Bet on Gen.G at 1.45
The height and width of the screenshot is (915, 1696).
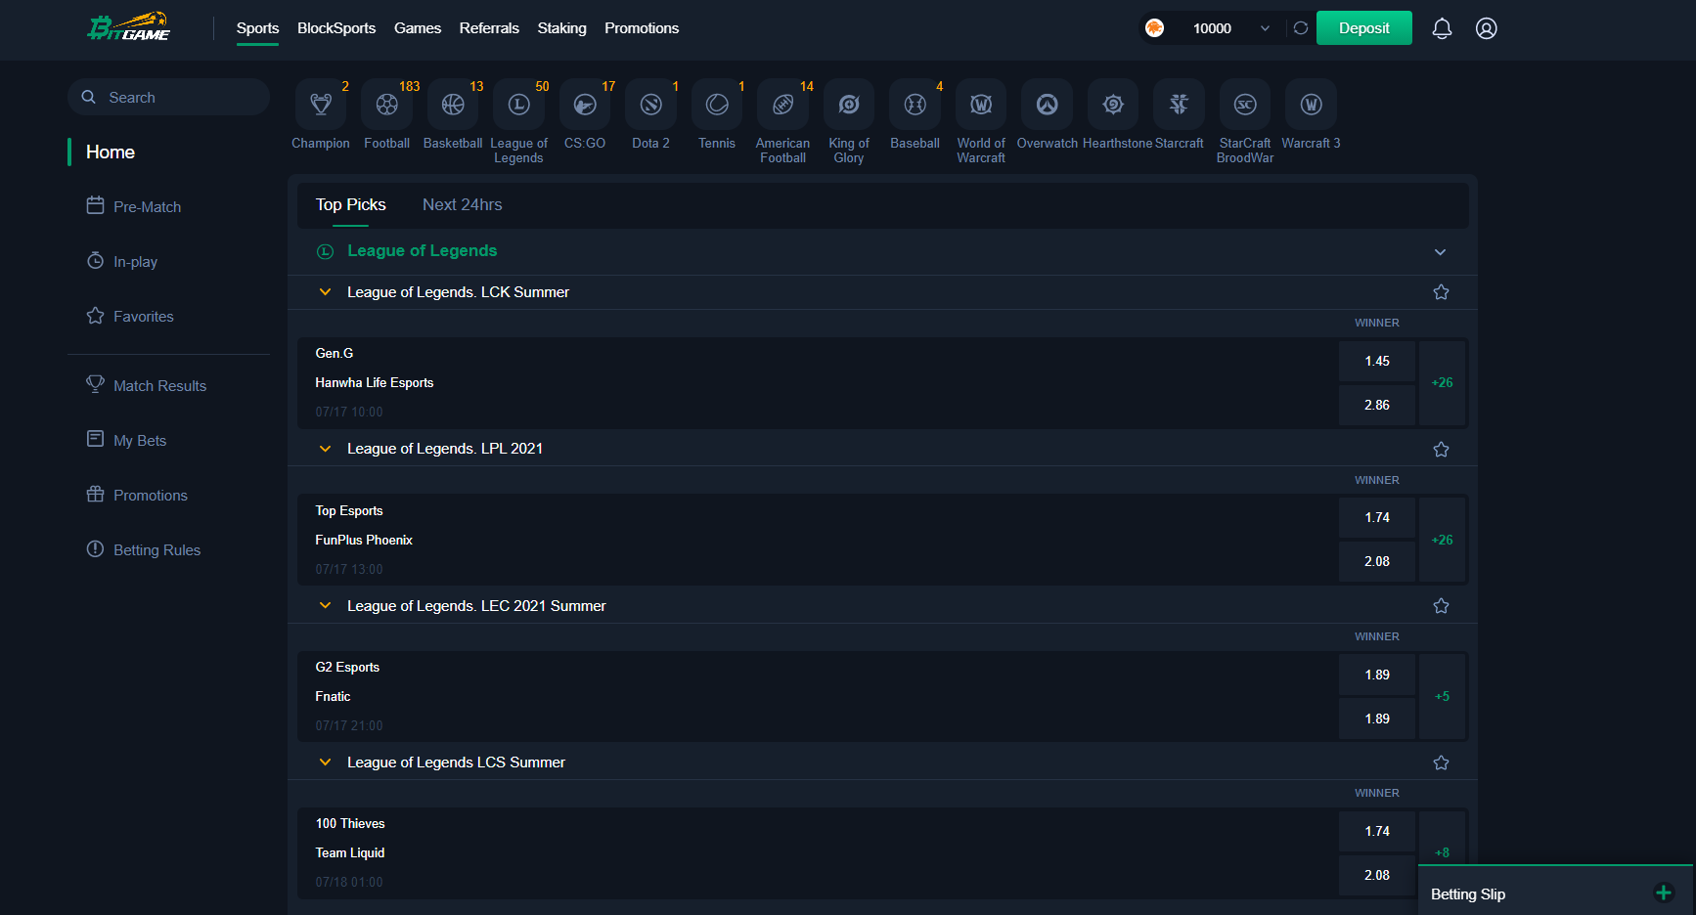point(1377,361)
